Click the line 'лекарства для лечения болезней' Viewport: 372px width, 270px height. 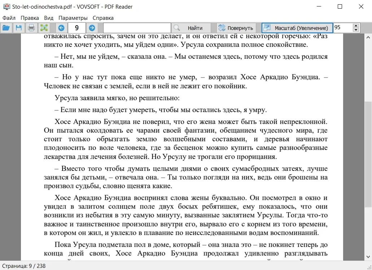point(160,157)
